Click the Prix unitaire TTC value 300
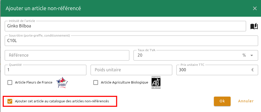Image resolution: width=261 pixels, height=112 pixels. 183,70
